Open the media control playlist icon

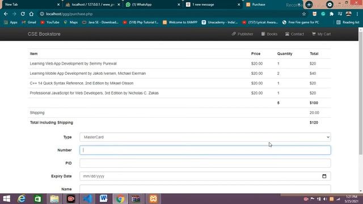pos(340,14)
